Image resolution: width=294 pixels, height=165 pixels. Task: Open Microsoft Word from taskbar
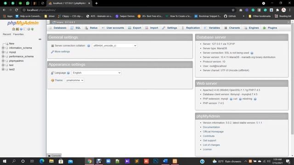pyautogui.click(x=165, y=161)
